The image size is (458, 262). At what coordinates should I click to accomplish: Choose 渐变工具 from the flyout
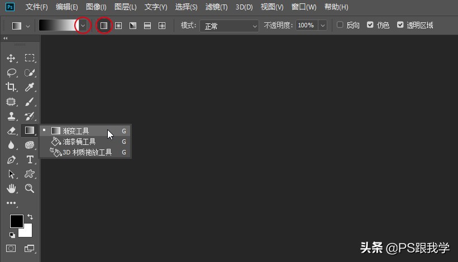coord(85,131)
